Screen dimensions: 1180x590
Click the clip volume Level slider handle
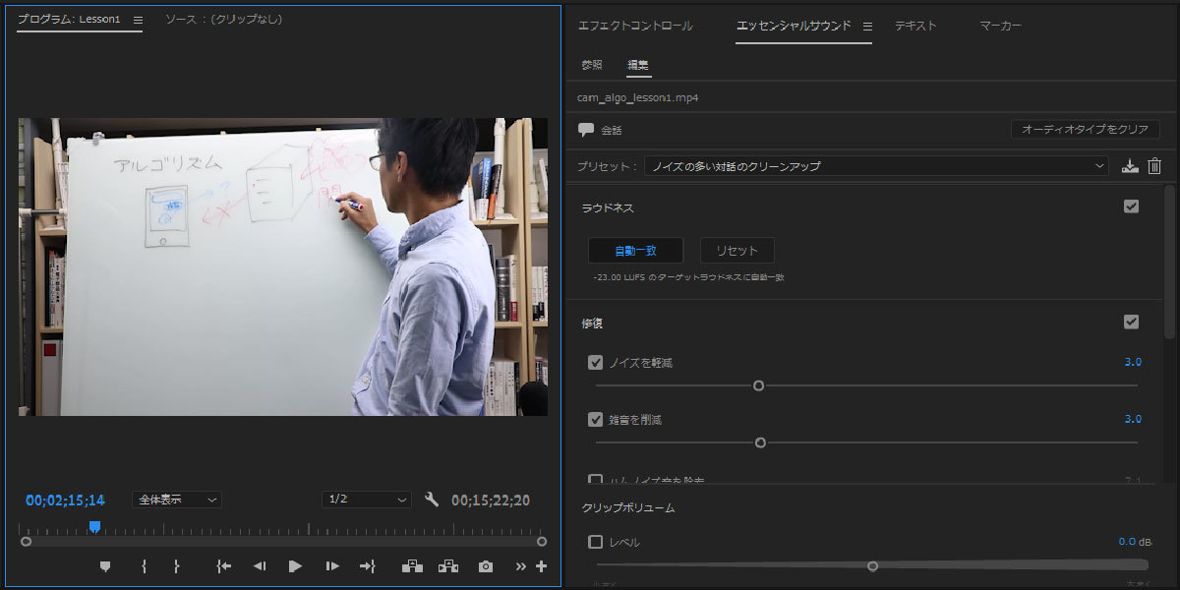872,565
